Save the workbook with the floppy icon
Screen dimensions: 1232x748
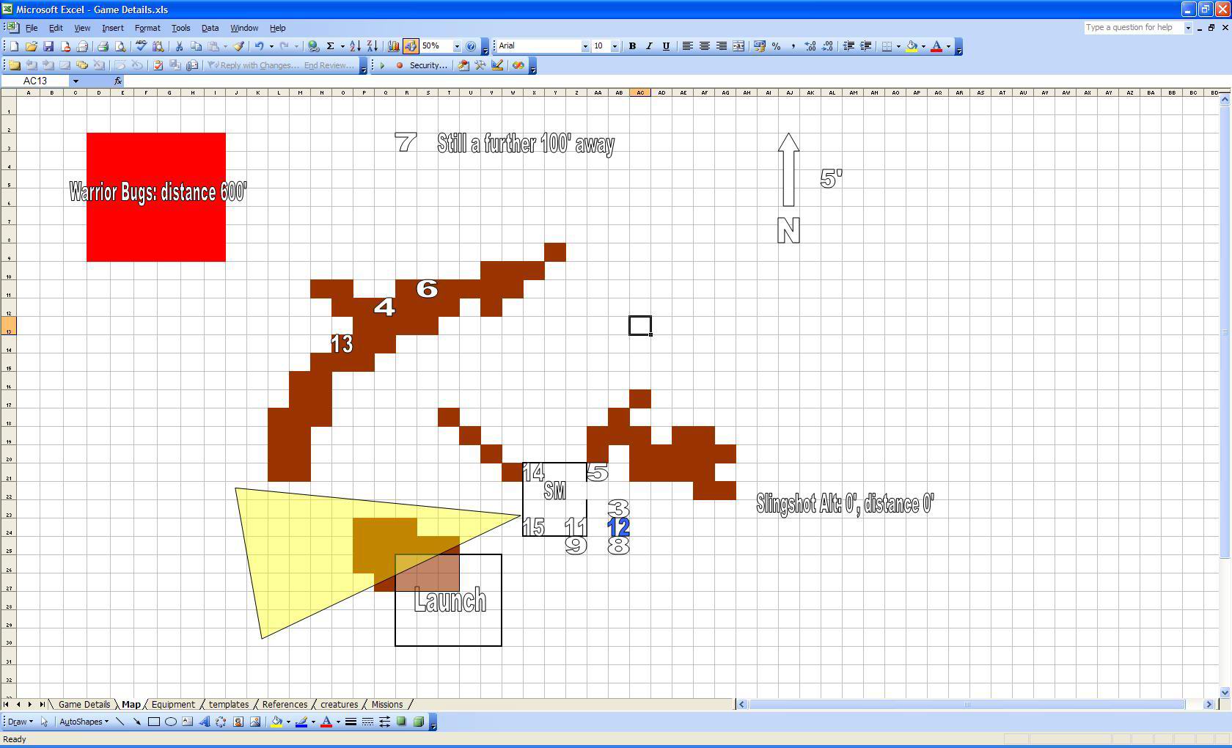click(x=48, y=46)
